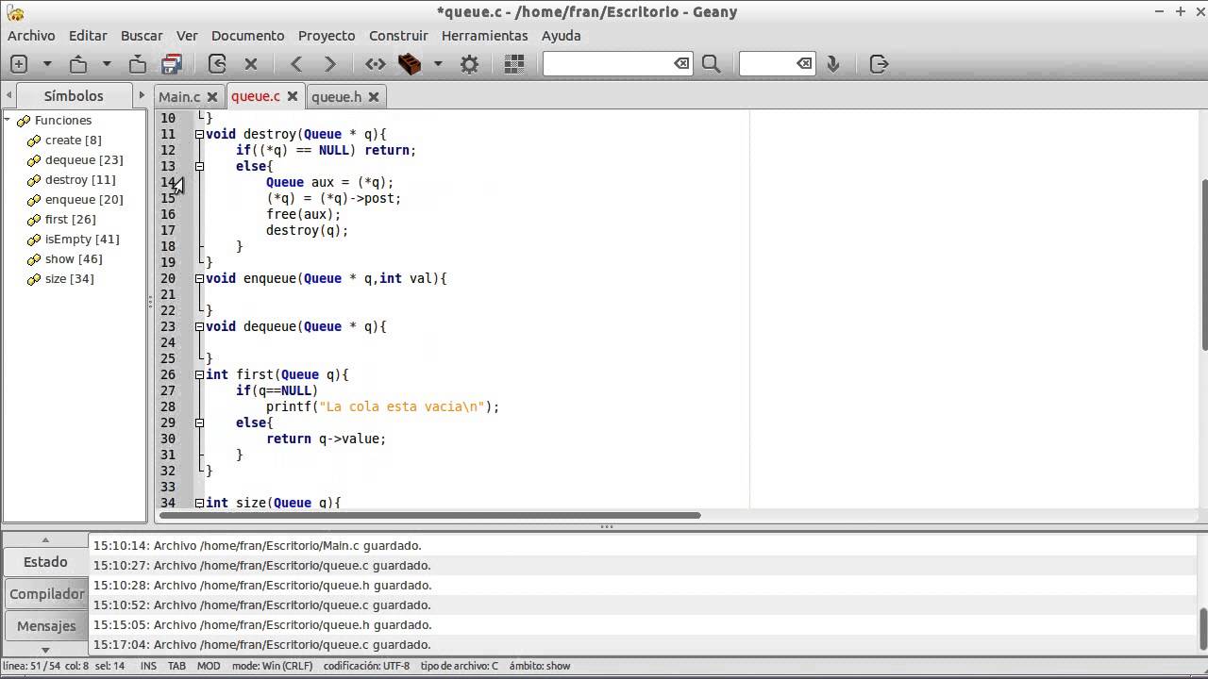Collapse the first function fold at line 26
Viewport: 1208px width, 679px height.
coord(199,374)
